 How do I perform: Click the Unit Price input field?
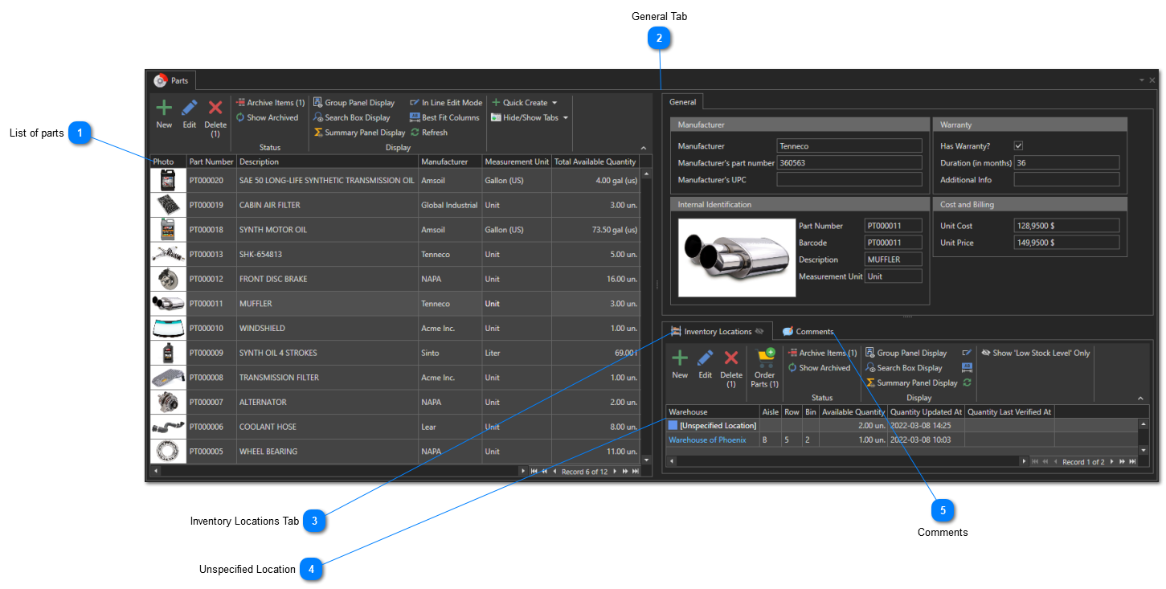pyautogui.click(x=1067, y=243)
